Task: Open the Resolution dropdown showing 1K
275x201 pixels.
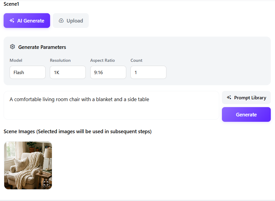Action: [x=68, y=72]
